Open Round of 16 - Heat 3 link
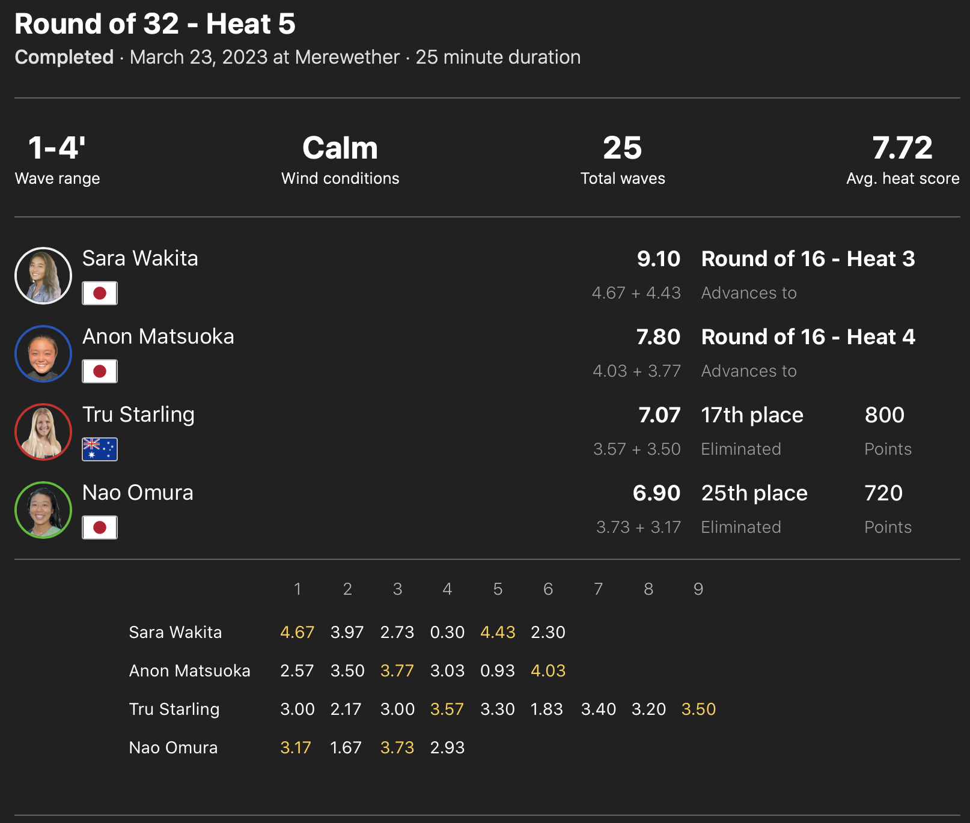 click(x=808, y=259)
